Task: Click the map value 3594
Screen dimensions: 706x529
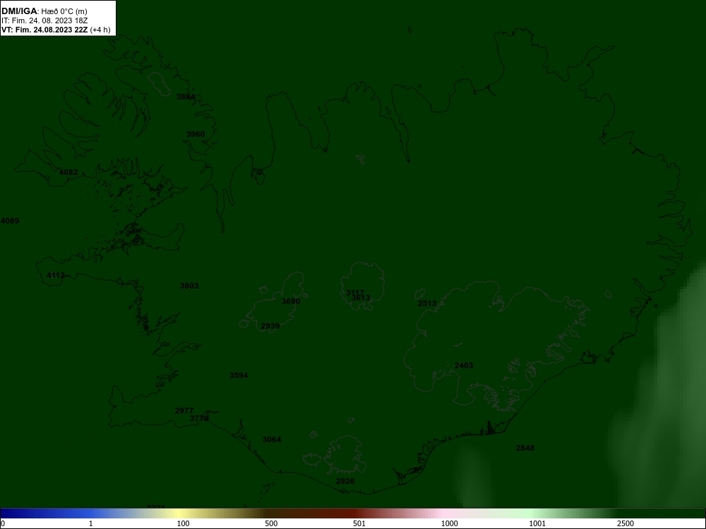Action: click(239, 376)
